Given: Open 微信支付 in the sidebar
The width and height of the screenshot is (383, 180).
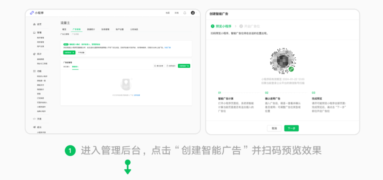Looking at the screenshot, I should tap(41, 85).
